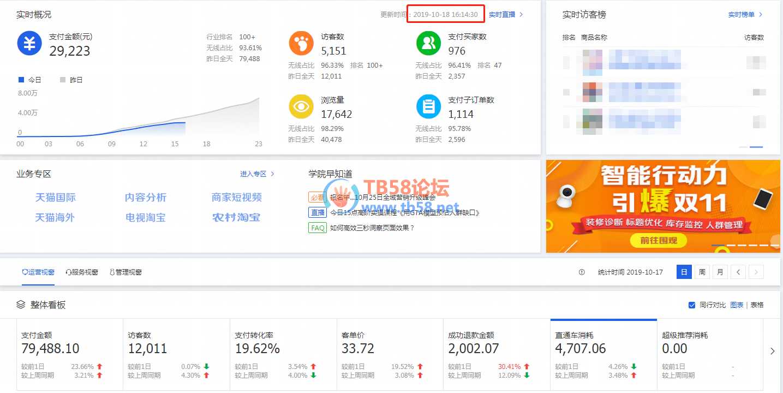Open 内容分析 business zone

(x=146, y=198)
